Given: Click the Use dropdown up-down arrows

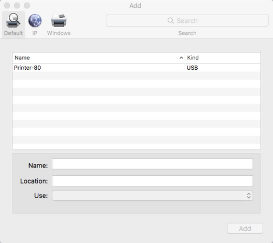Looking at the screenshot, I should (x=249, y=196).
